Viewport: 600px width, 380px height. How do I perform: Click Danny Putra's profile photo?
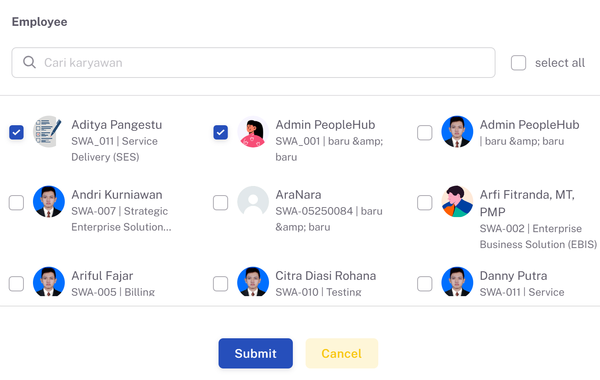coord(457,281)
